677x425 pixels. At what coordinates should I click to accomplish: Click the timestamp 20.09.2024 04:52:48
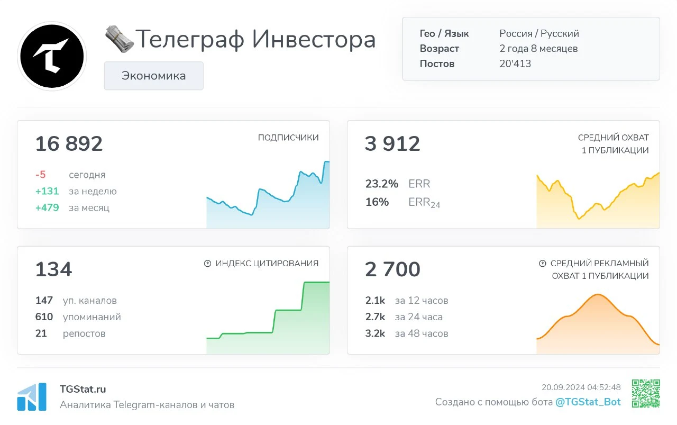click(x=581, y=387)
